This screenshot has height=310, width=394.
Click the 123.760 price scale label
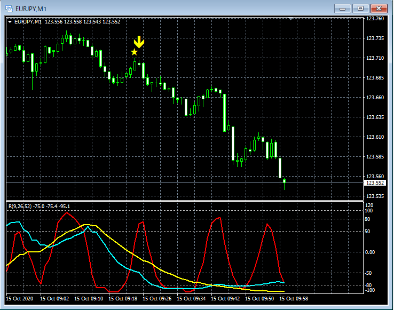375,19
